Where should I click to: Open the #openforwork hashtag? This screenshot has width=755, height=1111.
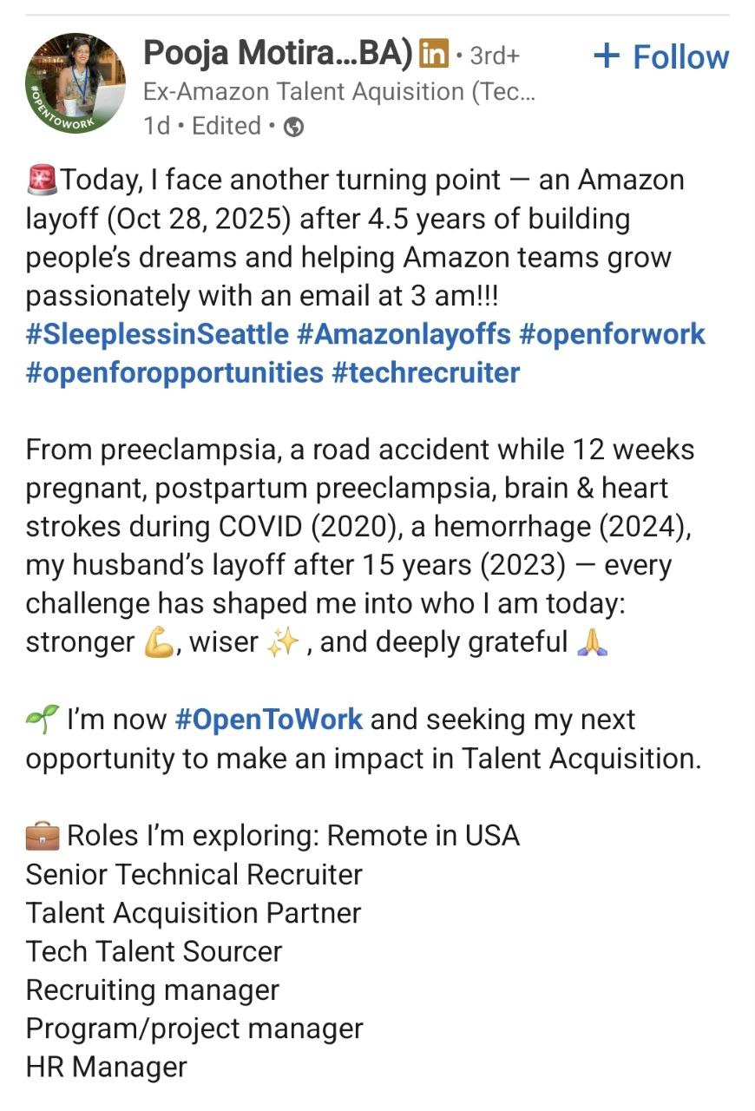click(x=612, y=334)
